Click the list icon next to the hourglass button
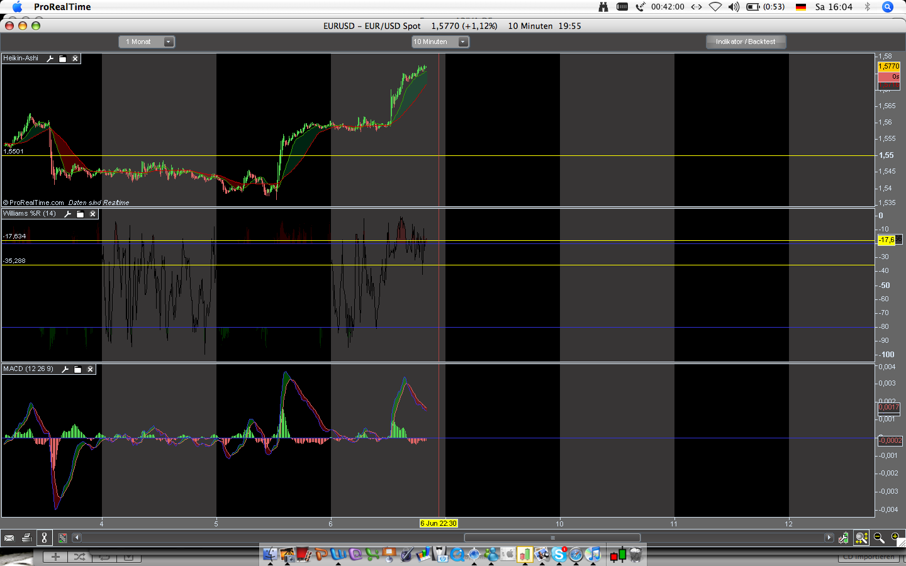This screenshot has width=906, height=566. (62, 538)
